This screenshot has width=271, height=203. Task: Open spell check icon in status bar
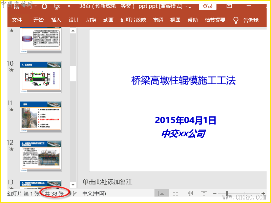[x=73, y=193]
